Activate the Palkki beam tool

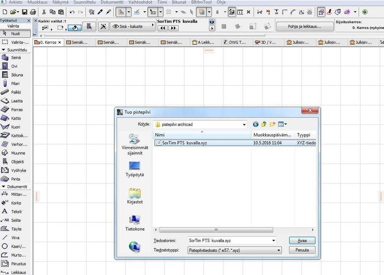click(x=15, y=92)
